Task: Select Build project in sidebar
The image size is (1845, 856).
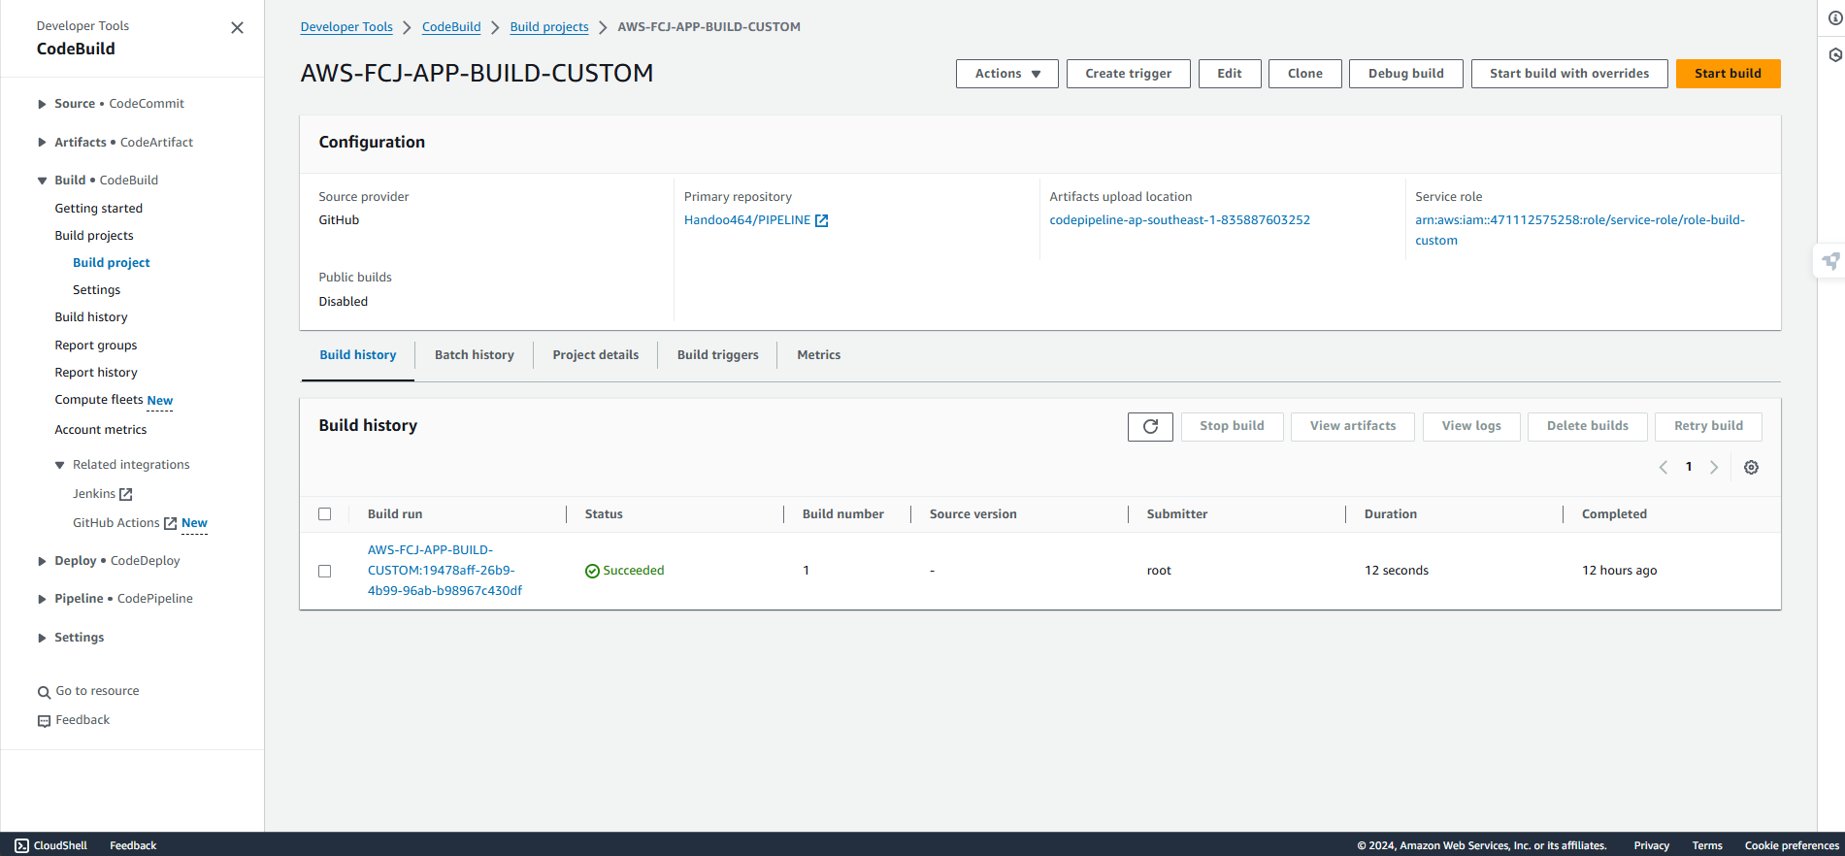Action: click(112, 263)
